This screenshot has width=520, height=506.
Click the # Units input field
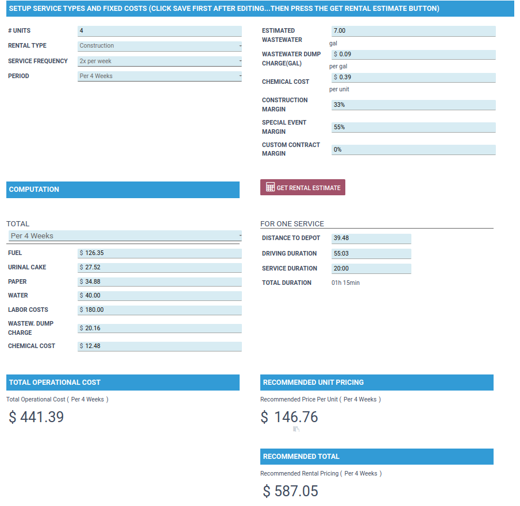pos(159,31)
